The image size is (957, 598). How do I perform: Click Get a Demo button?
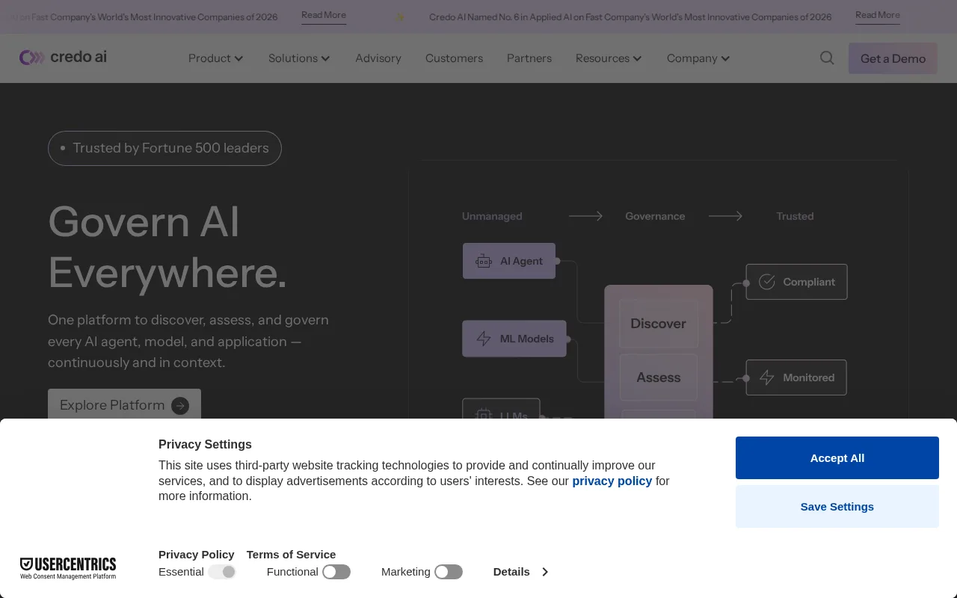click(x=893, y=58)
